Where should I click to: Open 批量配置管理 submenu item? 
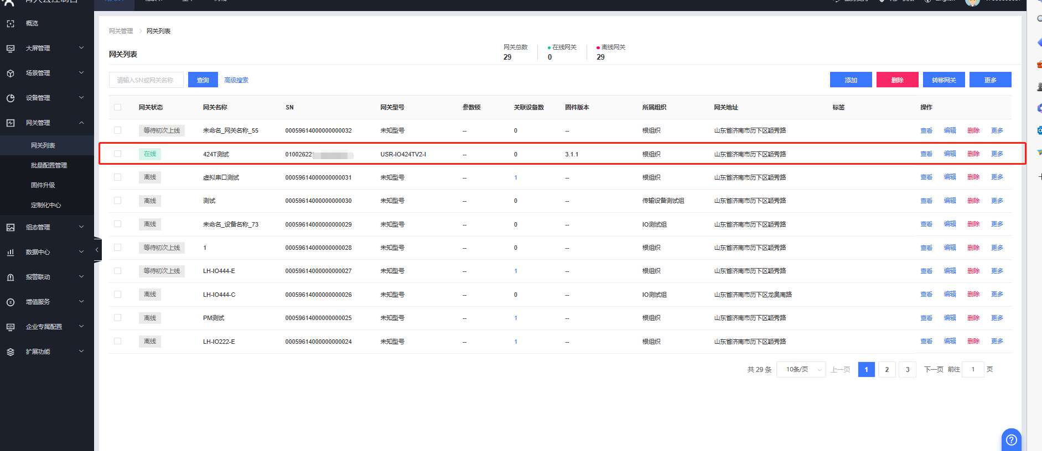coord(49,165)
